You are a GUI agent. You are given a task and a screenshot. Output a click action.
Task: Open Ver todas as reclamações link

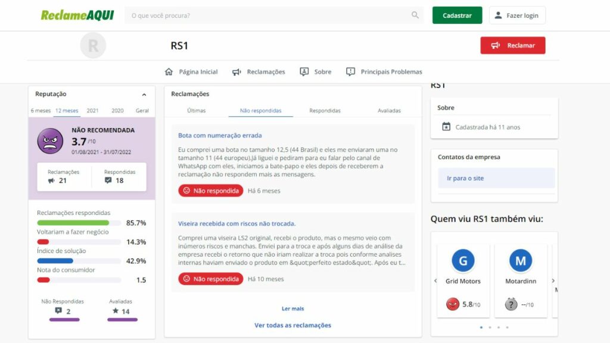click(x=292, y=325)
